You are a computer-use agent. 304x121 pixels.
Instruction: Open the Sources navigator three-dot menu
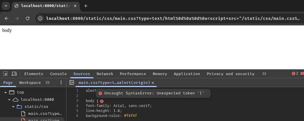[61, 83]
